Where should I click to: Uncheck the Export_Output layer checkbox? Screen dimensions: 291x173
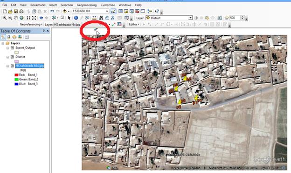tap(12, 48)
